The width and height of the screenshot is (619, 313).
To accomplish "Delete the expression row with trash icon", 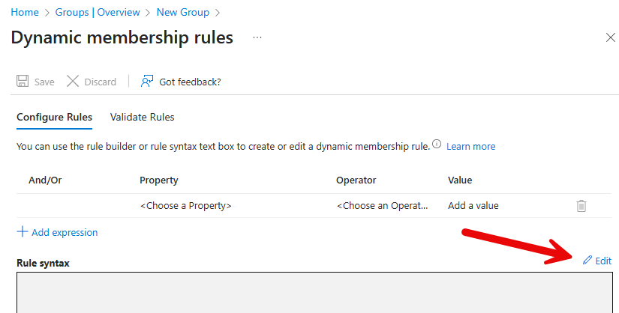I will pyautogui.click(x=581, y=206).
